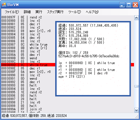Open the ツール(T) menu
This screenshot has height=120, width=140.
75,12
